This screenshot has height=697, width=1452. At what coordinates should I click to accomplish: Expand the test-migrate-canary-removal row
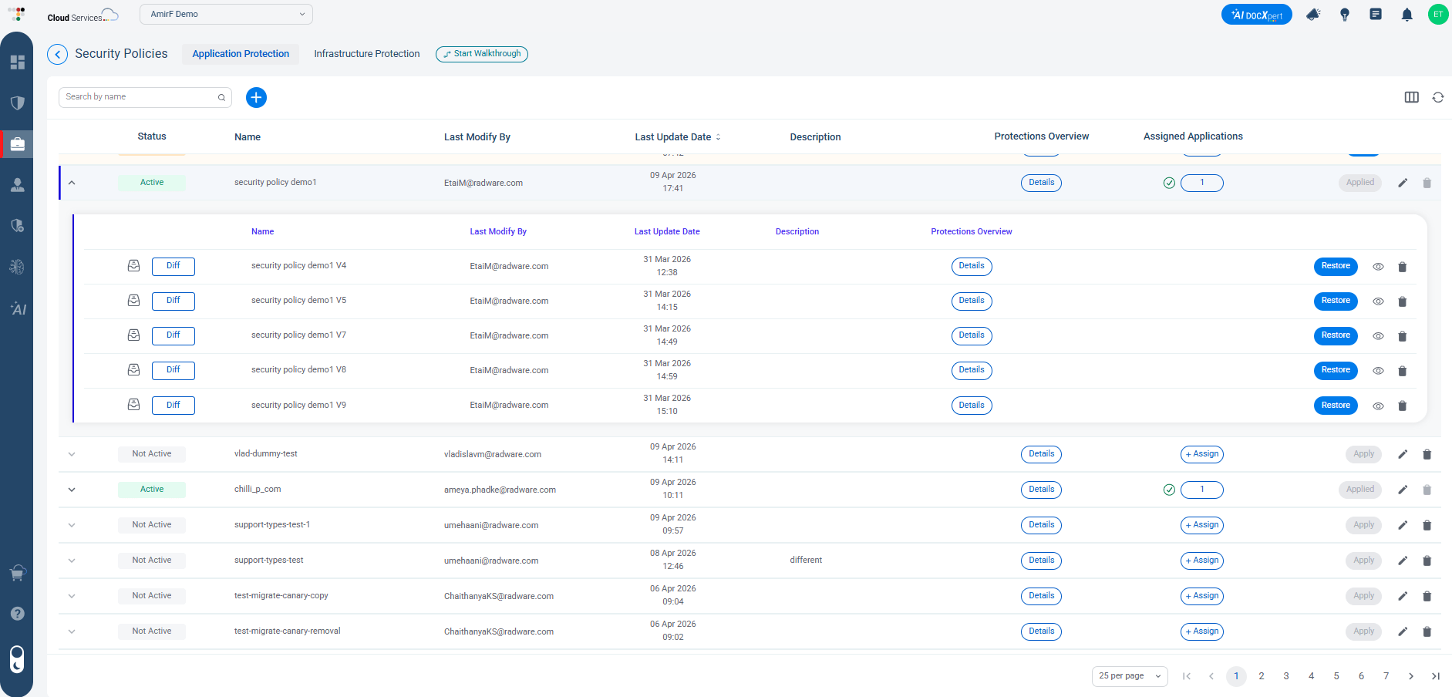[72, 631]
